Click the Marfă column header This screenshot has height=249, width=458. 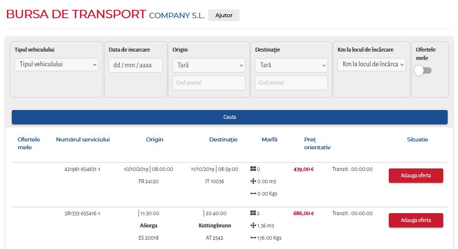269,139
